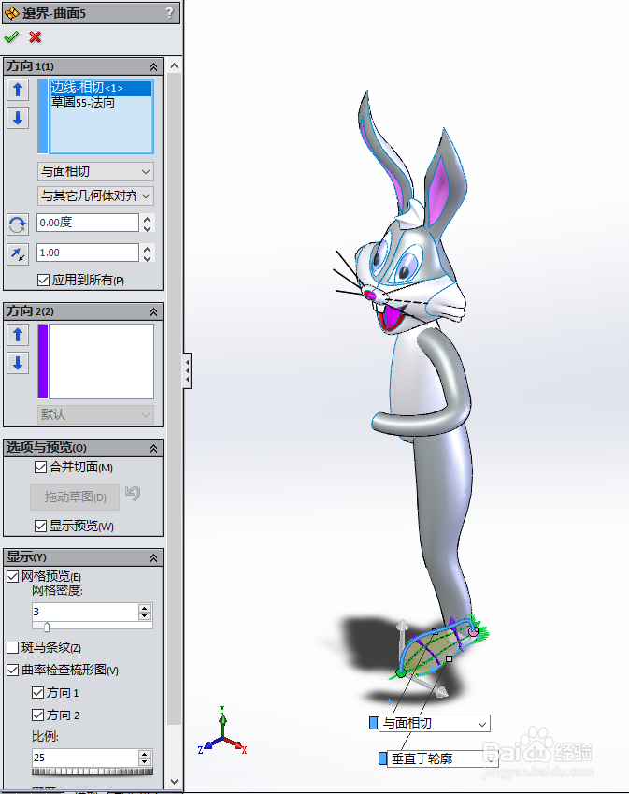Image resolution: width=629 pixels, height=794 pixels.
Task: Click the tangent angle rotate icon
Action: click(x=18, y=224)
